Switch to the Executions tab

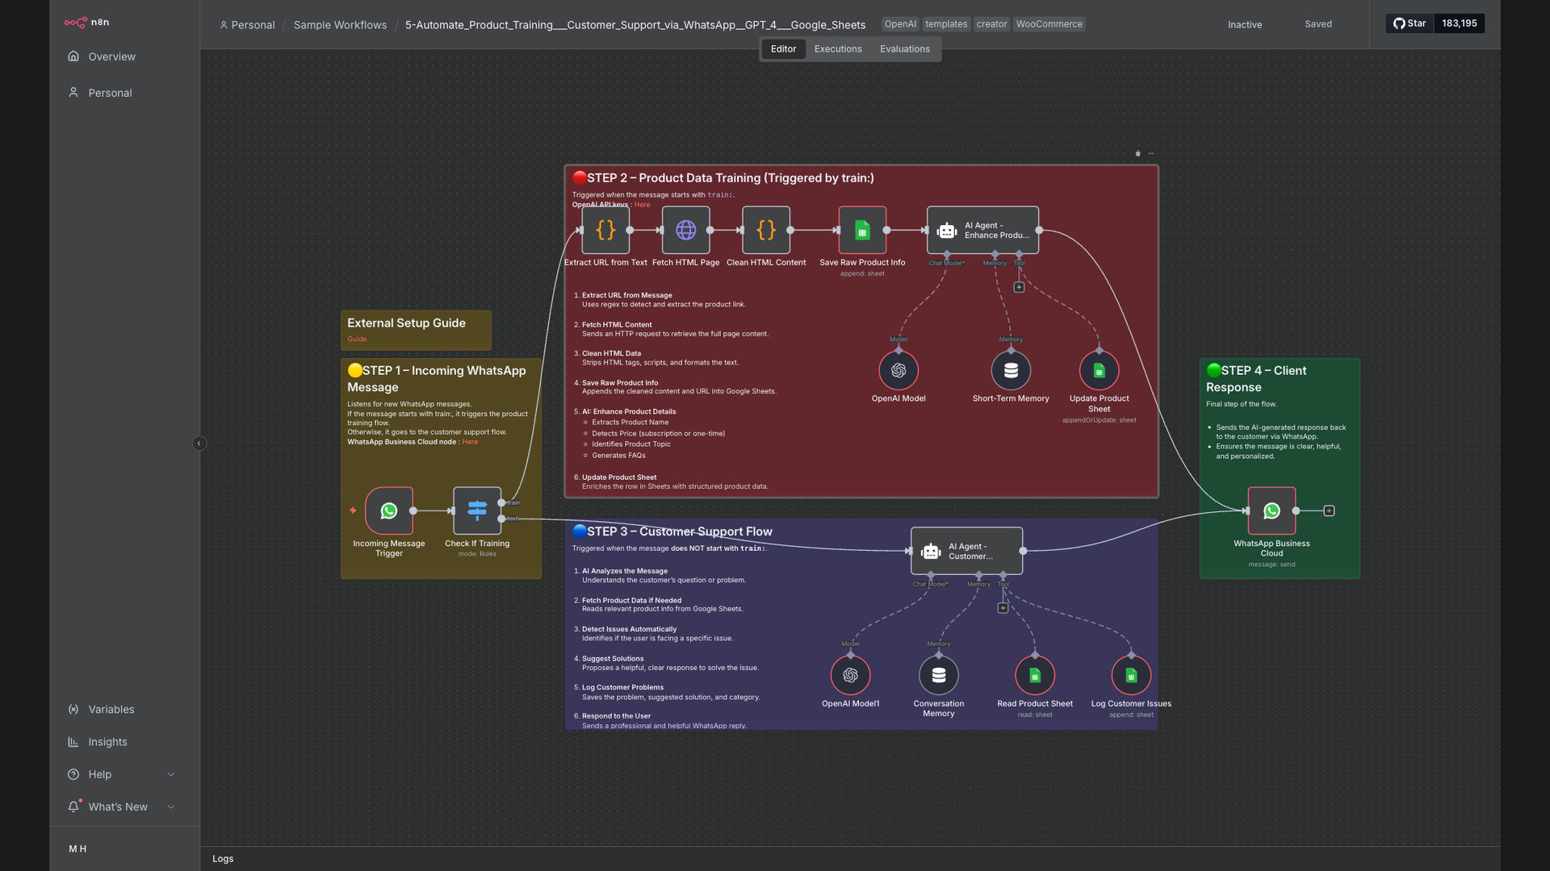(838, 49)
